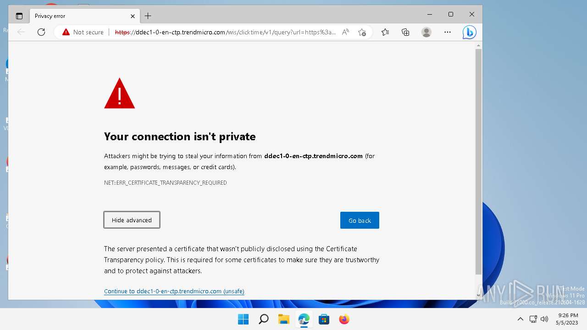Click NET::ERR_CERTIFICATE_TRANSPARENCY_REQUIRED error code text
This screenshot has height=330, width=587.
pyautogui.click(x=166, y=183)
